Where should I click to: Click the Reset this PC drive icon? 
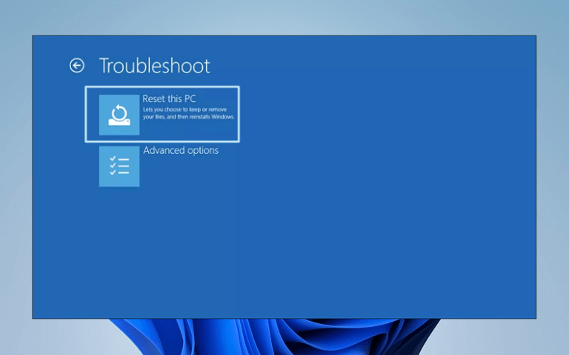click(x=119, y=115)
